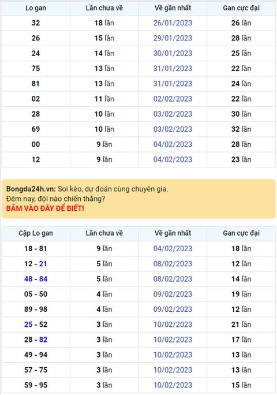277x395 pixels.
Task: Open date 10/02/2023 for pair 49 - 94
Action: point(173,355)
